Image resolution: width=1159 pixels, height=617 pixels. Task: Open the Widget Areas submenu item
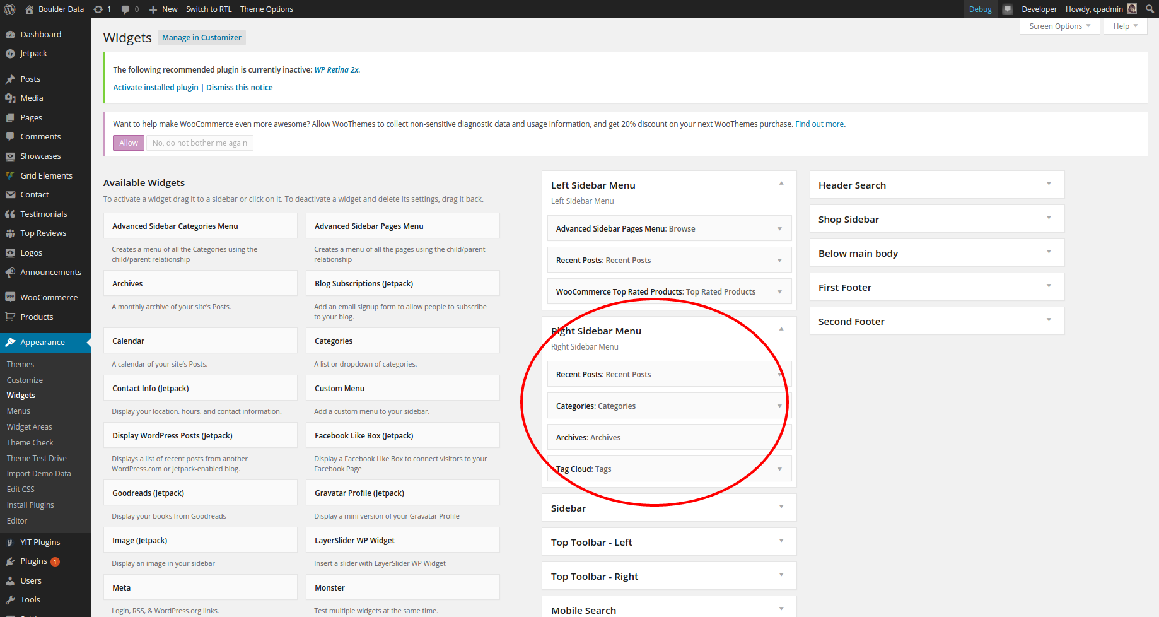(29, 427)
